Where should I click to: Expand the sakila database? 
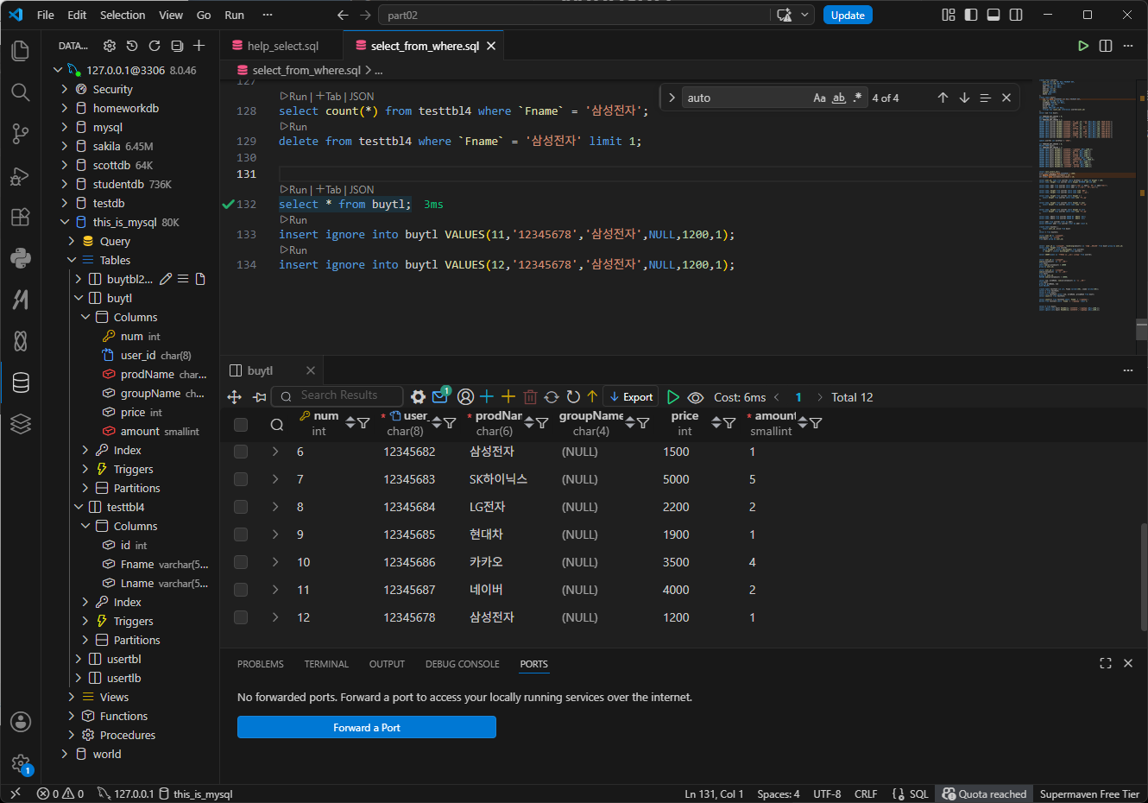point(65,146)
